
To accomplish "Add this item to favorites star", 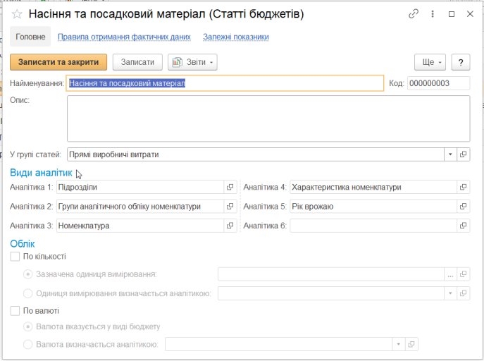I will click(17, 14).
